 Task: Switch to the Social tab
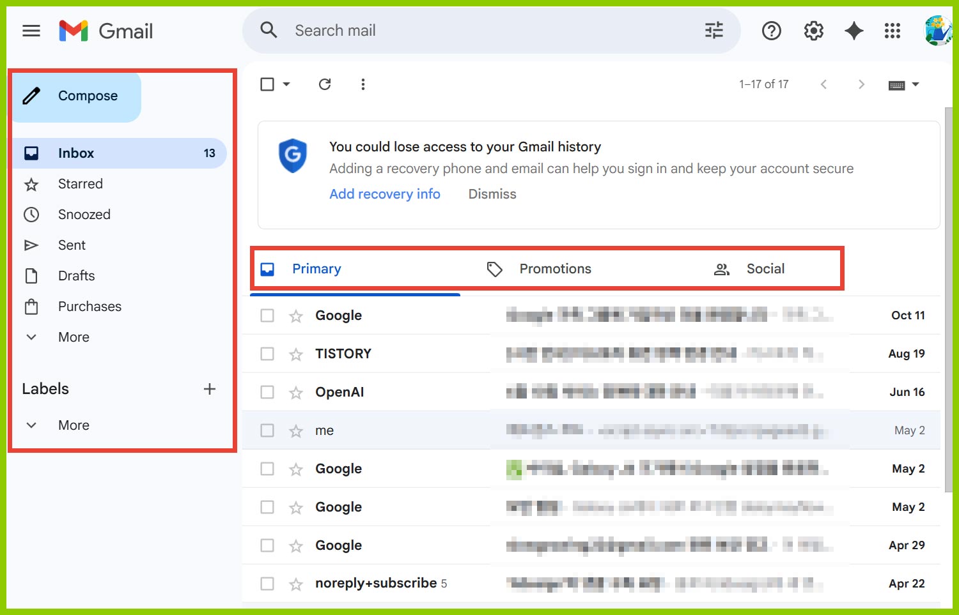pos(765,269)
